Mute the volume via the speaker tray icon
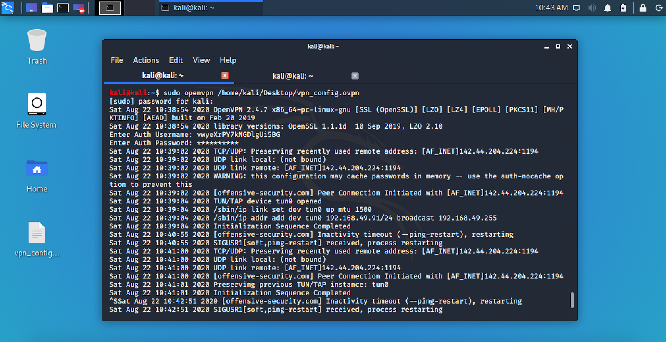Screen dimensions: 666x342 click(x=592, y=8)
